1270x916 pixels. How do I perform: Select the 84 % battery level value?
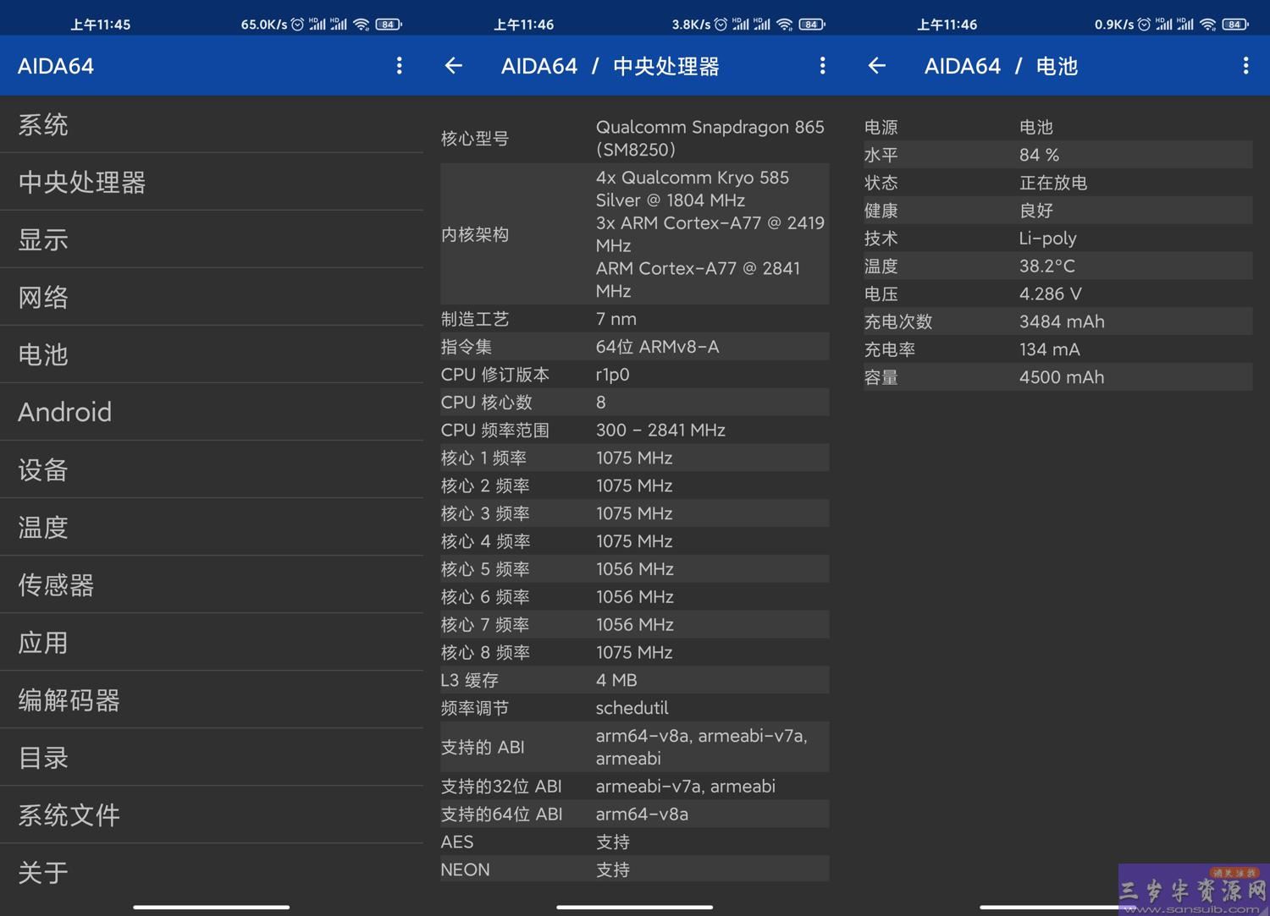pyautogui.click(x=1039, y=155)
